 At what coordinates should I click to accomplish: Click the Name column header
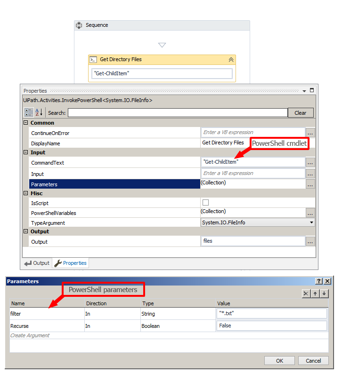pyautogui.click(x=47, y=303)
